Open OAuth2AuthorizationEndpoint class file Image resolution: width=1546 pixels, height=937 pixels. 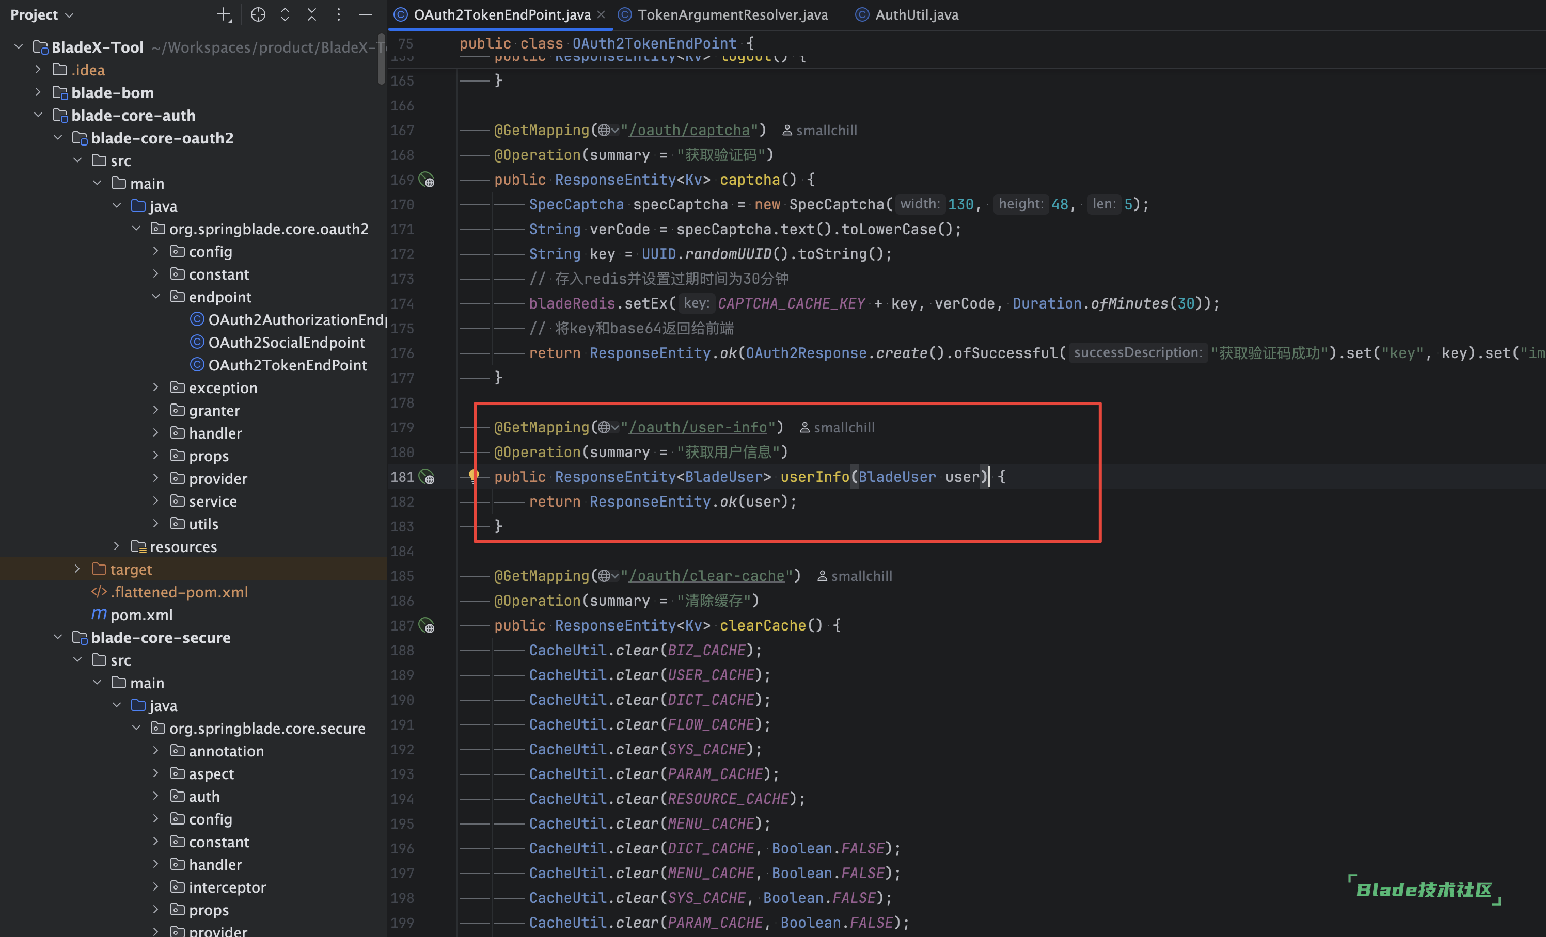(x=289, y=320)
